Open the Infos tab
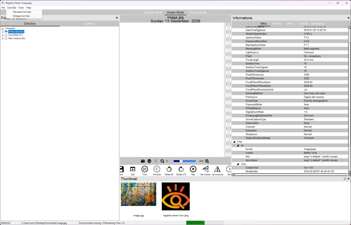This screenshot has width=351, height=225. pyautogui.click(x=264, y=24)
